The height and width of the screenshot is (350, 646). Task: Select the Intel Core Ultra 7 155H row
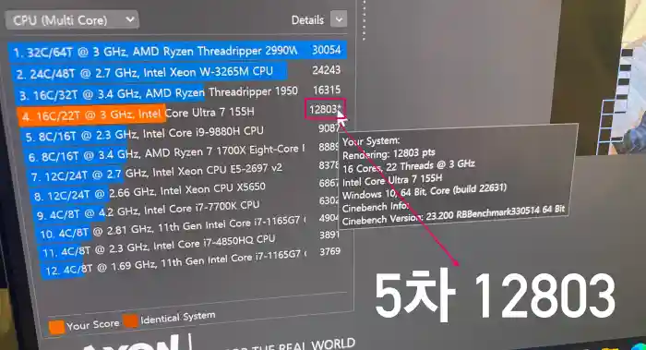tap(181, 114)
